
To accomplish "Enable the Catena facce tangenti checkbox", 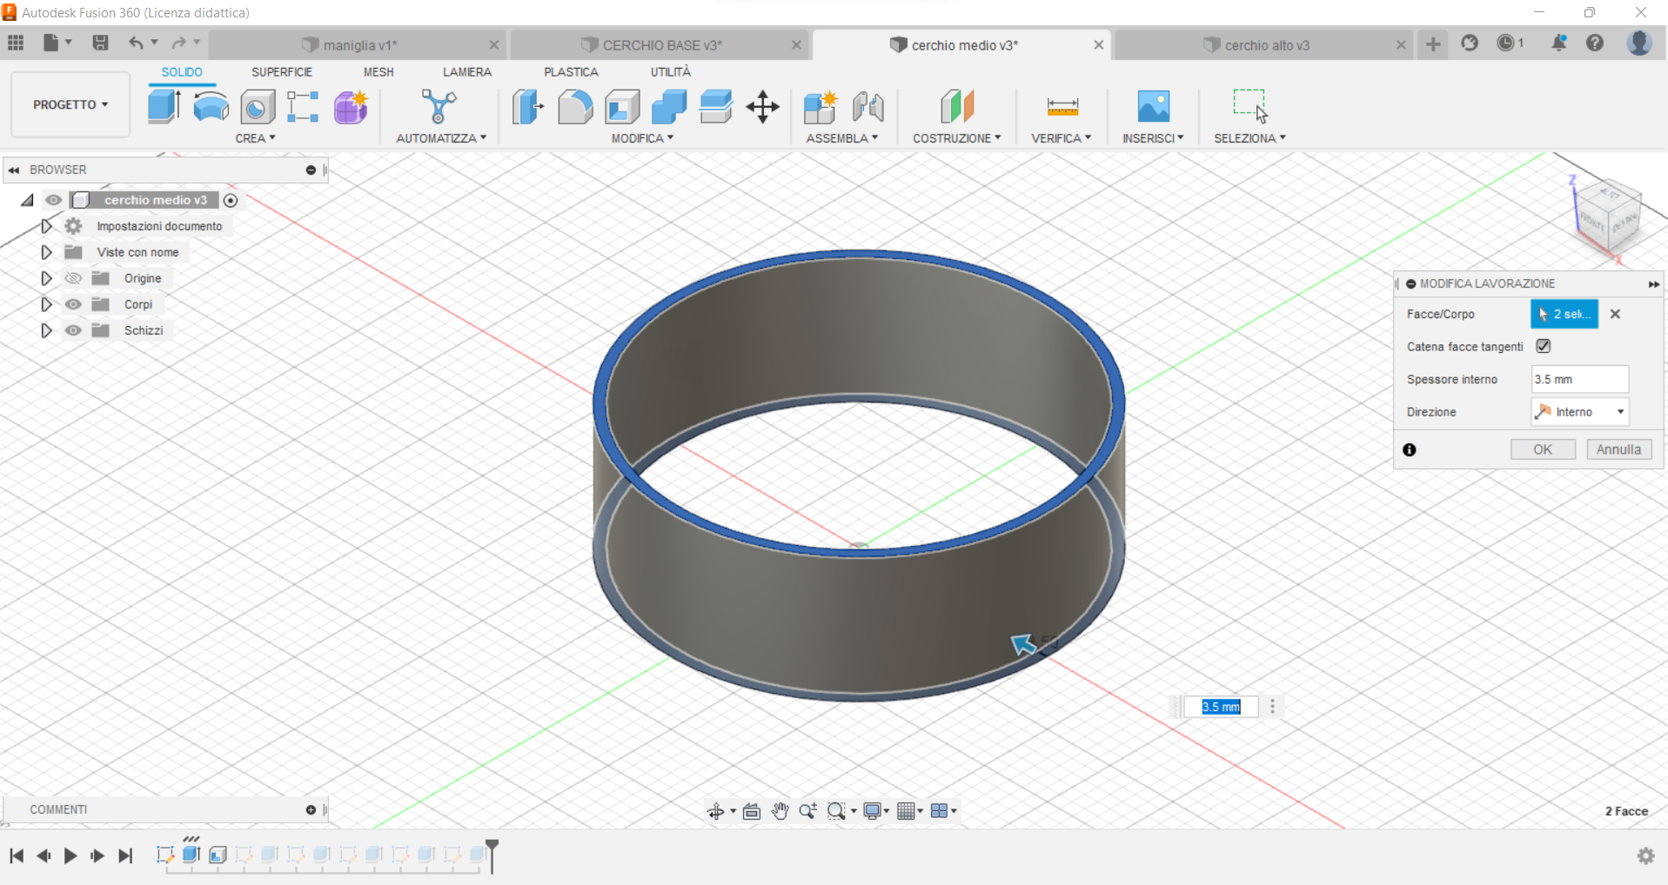I will point(1543,345).
